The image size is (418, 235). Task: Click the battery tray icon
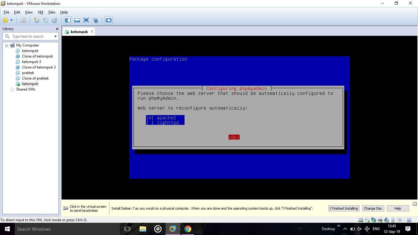(x=352, y=229)
